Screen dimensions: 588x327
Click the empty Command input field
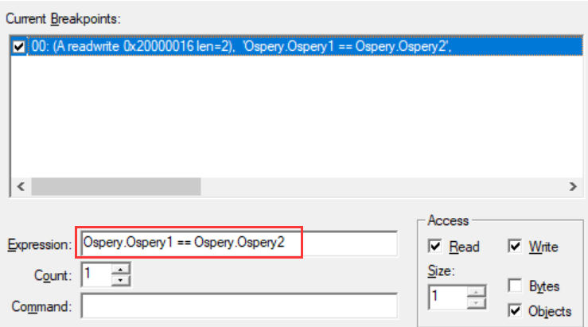click(x=239, y=306)
